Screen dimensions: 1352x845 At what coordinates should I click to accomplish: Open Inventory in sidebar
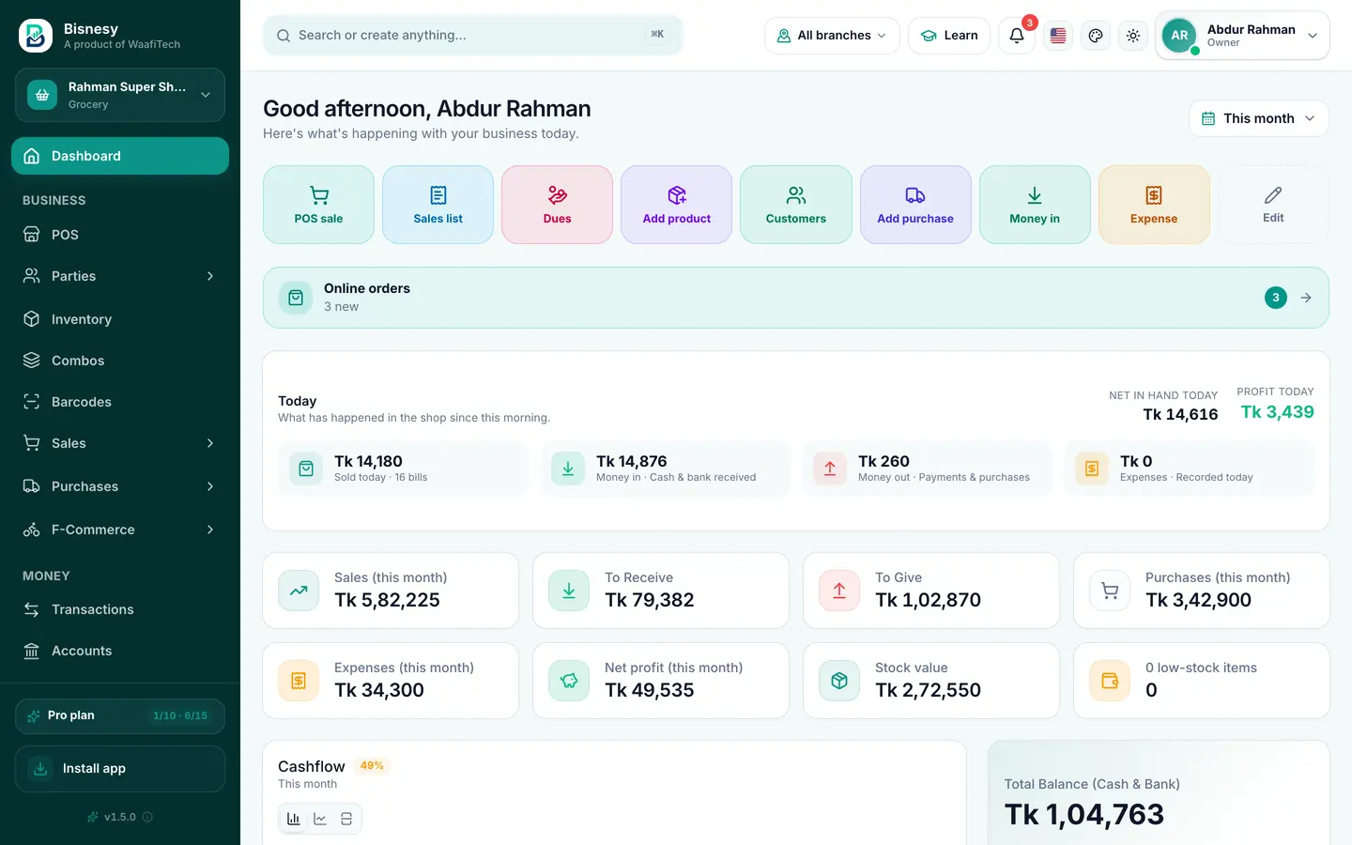[120, 319]
